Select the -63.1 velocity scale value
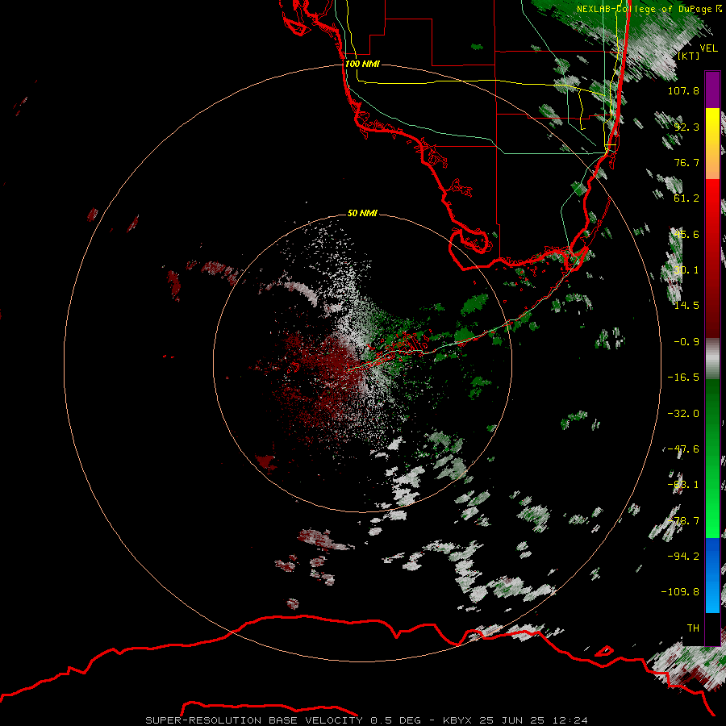Viewport: 726px width, 726px height. point(683,485)
